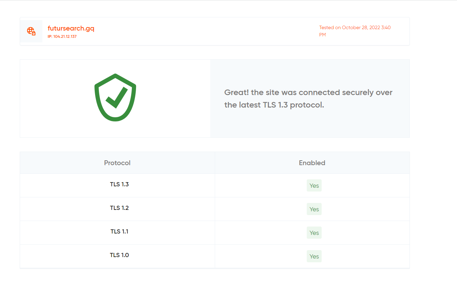Click the TLS 1.1 row label
This screenshot has height=289, width=457.
tap(119, 231)
